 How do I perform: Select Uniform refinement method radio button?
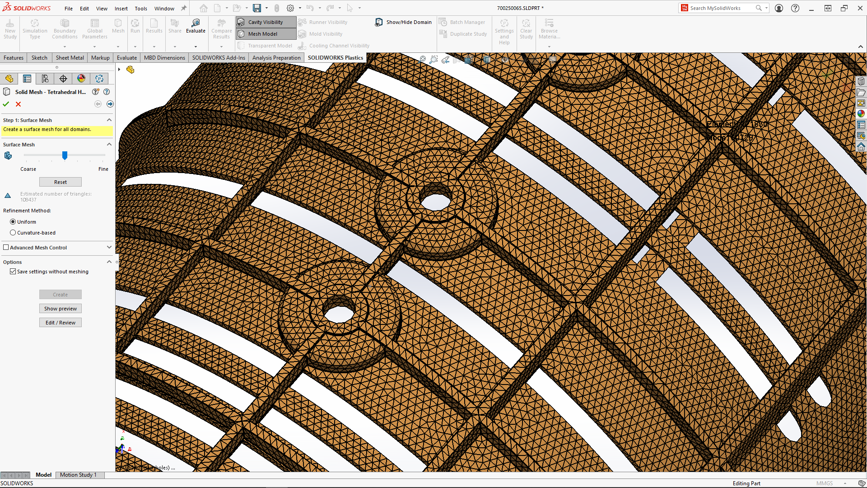[x=13, y=221]
